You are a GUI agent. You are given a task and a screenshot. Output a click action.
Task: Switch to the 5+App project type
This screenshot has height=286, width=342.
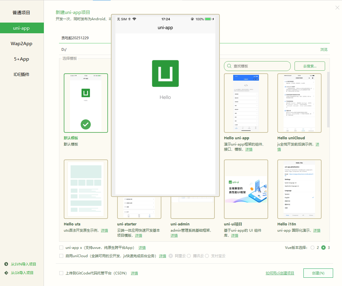coord(22,59)
